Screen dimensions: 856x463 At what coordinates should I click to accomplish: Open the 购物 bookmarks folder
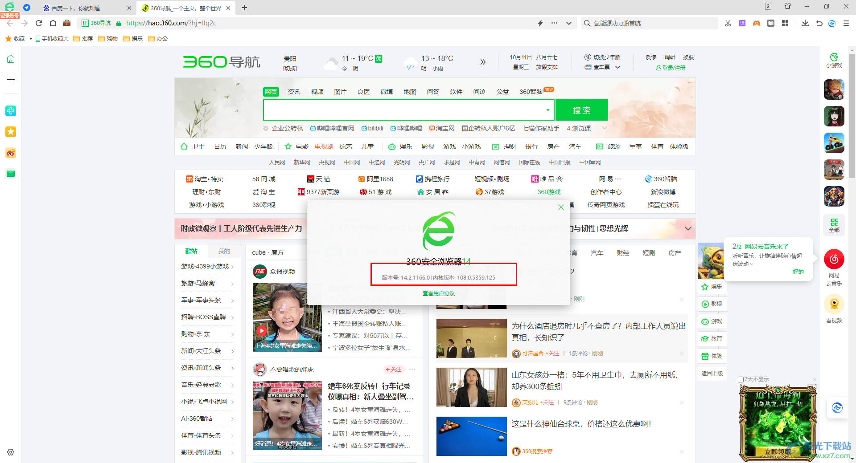click(x=108, y=39)
